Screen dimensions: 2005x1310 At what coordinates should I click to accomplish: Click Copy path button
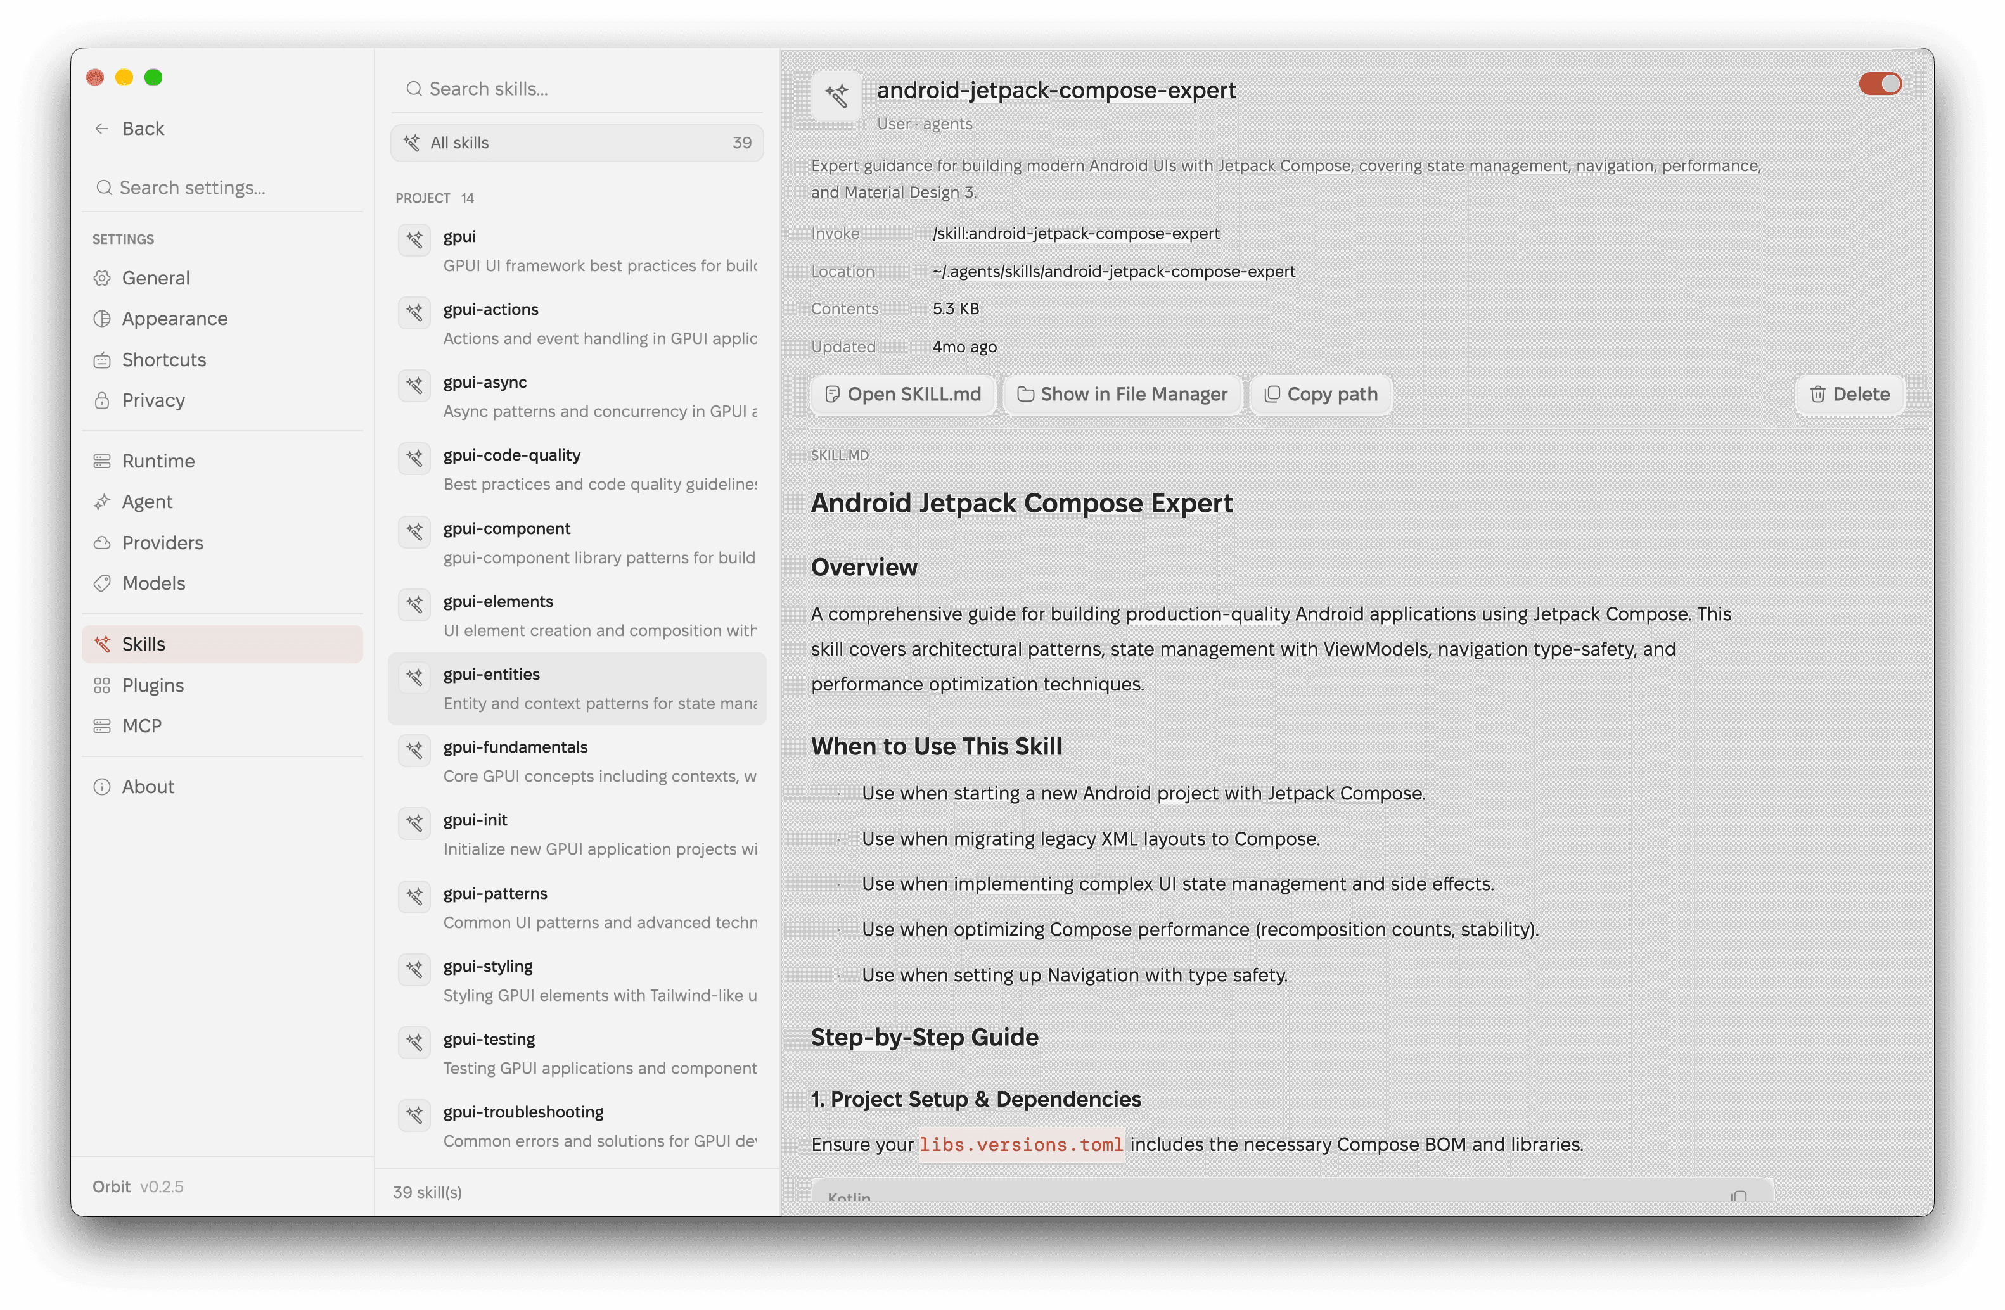click(x=1320, y=394)
